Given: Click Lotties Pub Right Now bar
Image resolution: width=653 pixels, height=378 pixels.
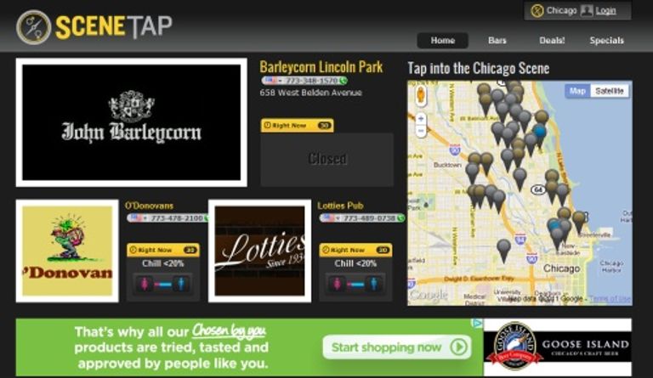Looking at the screenshot, I should point(355,250).
